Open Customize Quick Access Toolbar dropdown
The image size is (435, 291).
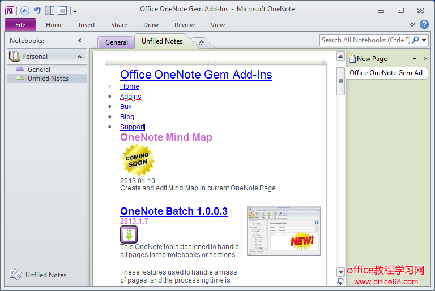75,11
